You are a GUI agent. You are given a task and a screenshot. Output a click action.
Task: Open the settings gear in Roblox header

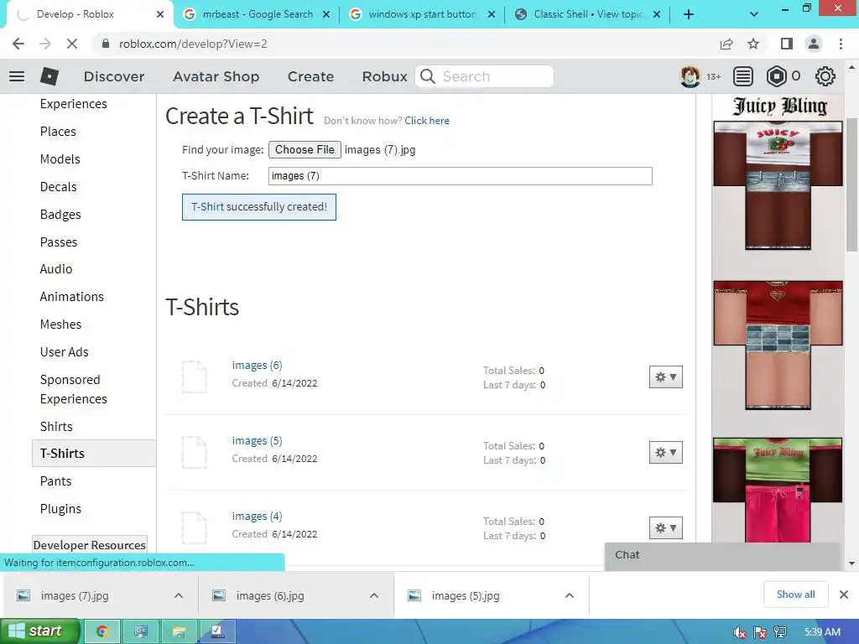[825, 76]
